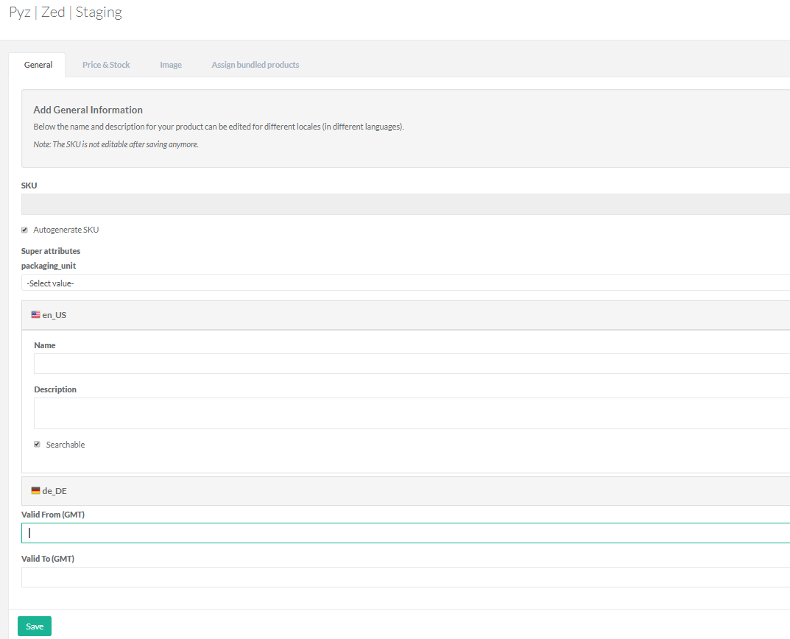The height and width of the screenshot is (639, 790).
Task: Click the Add General Information heading
Action: [88, 110]
